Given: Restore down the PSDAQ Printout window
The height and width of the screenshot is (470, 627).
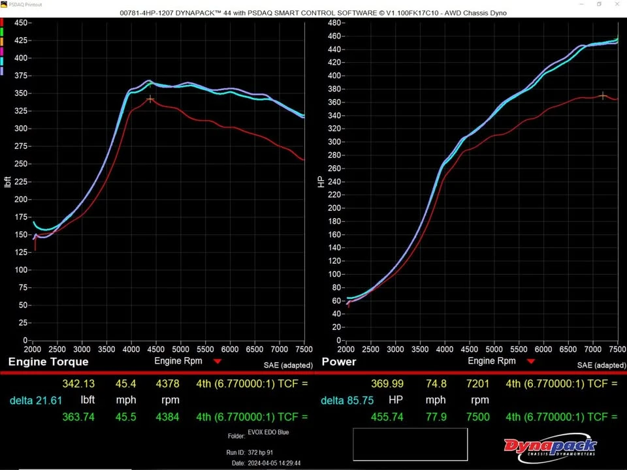Looking at the screenshot, I should pyautogui.click(x=599, y=4).
